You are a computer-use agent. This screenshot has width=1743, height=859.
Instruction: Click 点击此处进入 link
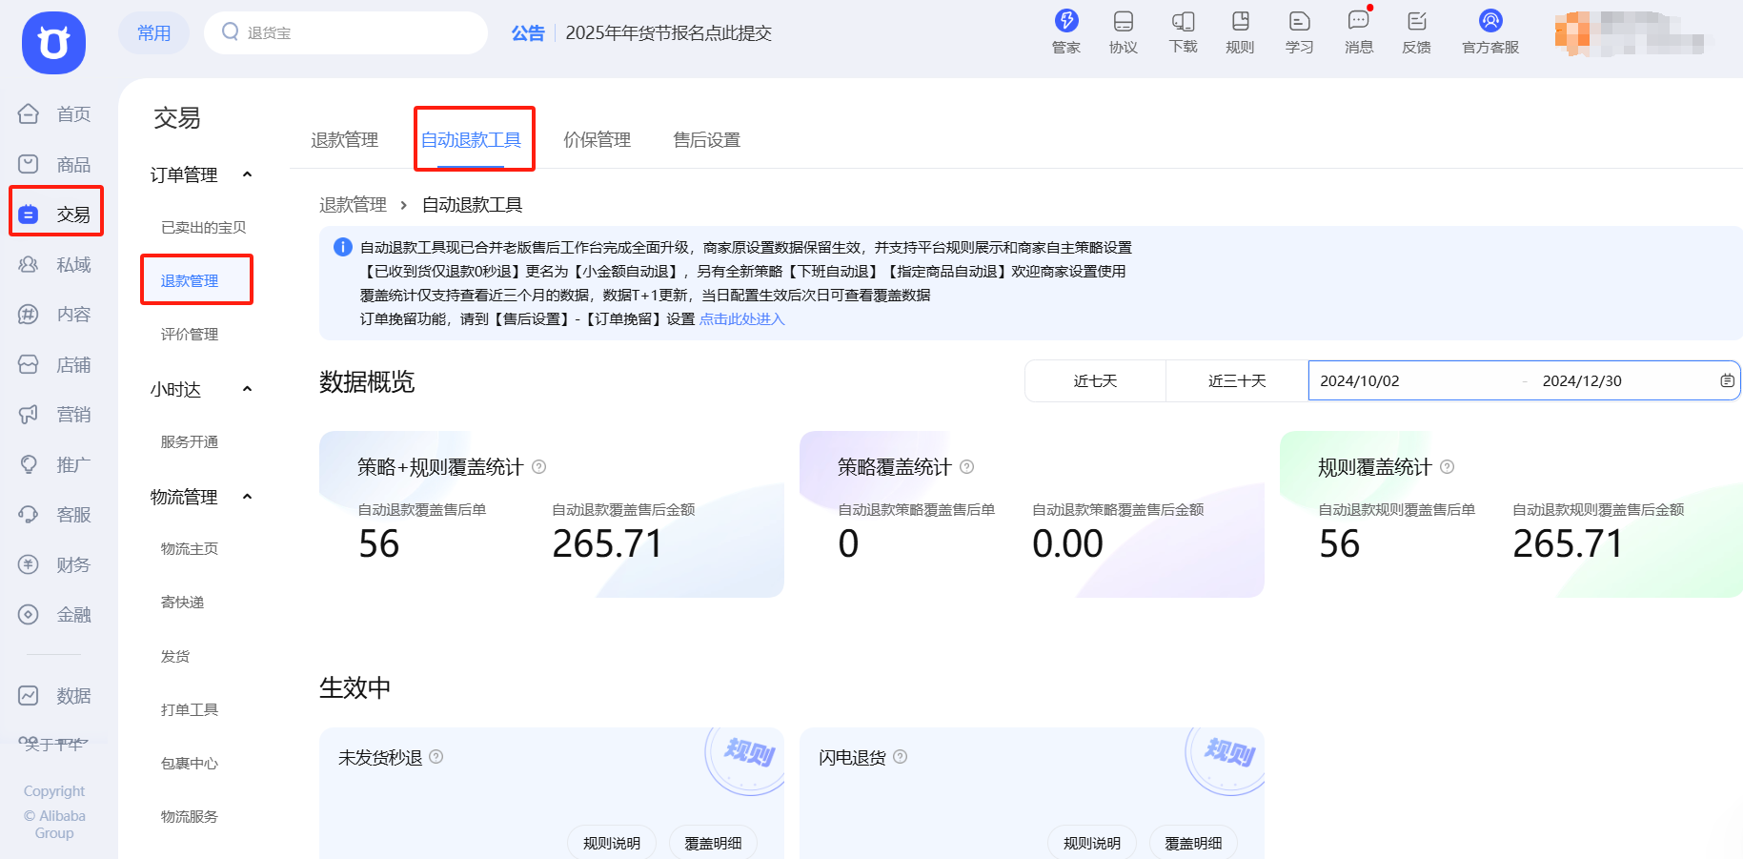[741, 319]
